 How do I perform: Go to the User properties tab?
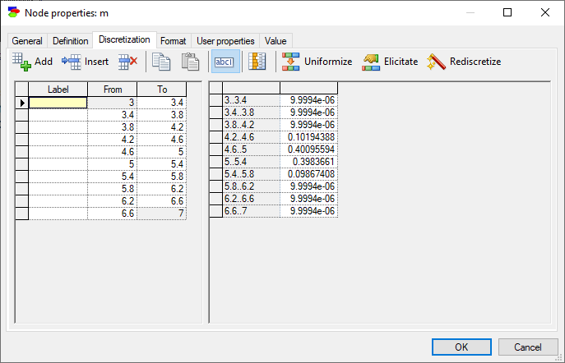[225, 41]
